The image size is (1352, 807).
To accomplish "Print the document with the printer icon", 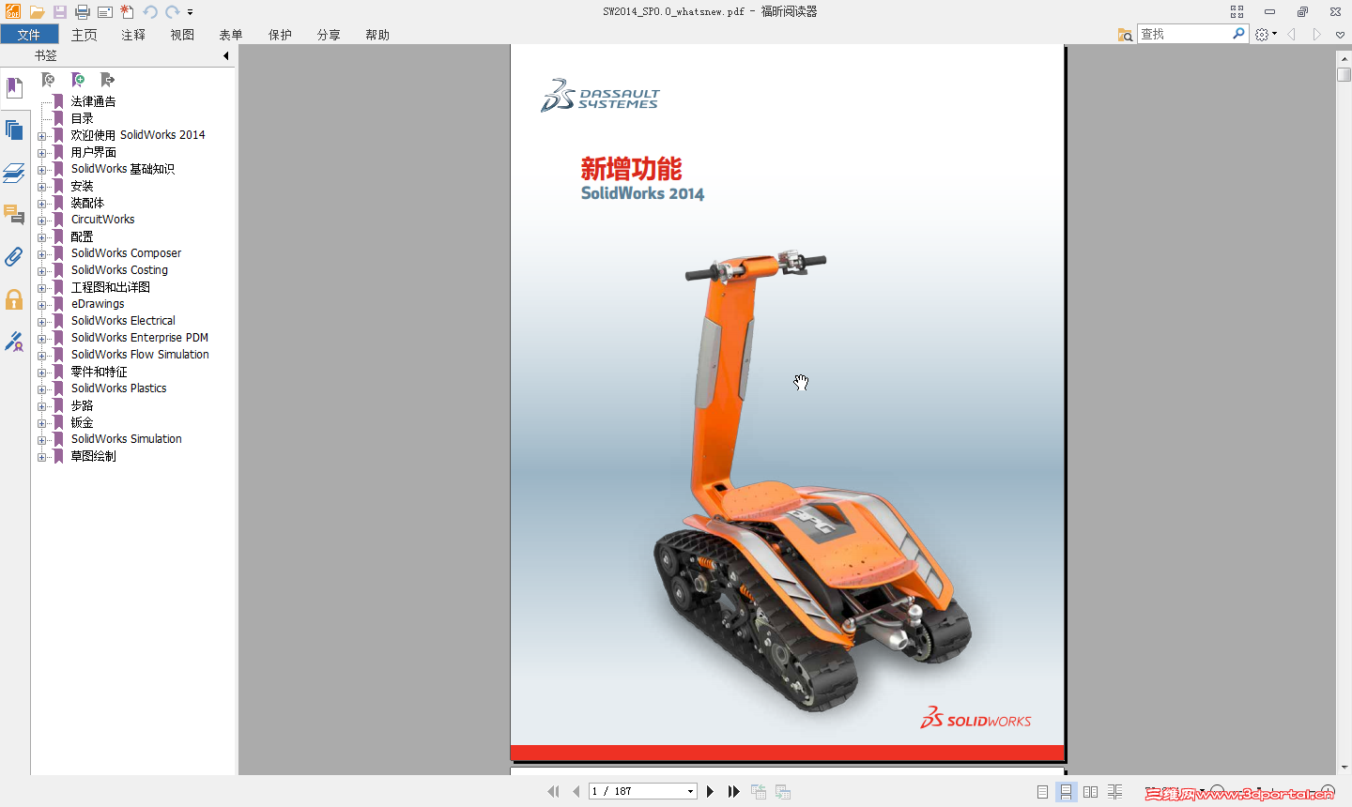I will tap(82, 12).
